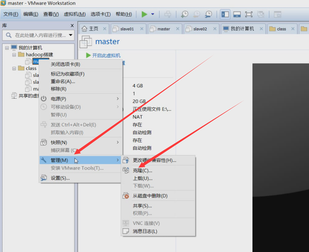Open the 文件(F) menu
This screenshot has width=309, height=252.
pos(11,14)
